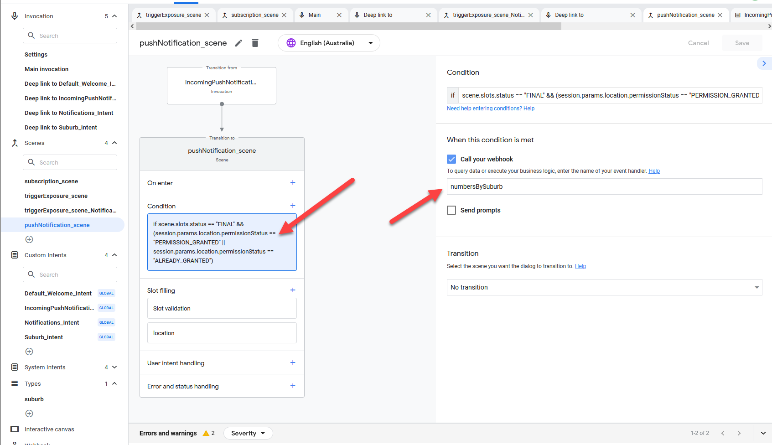Click the pencil icon to rename scene
Screen dimensions: 772x445
(x=238, y=43)
